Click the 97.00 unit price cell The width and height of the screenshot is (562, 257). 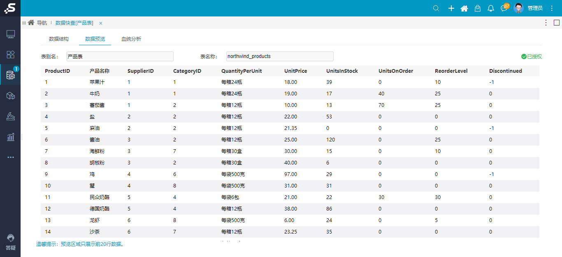290,174
